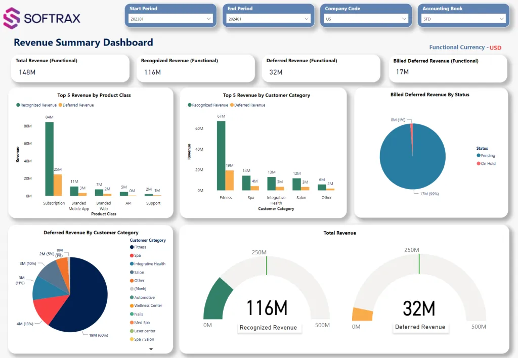Click Deferred Revenue legend in Customer Category chart
The height and width of the screenshot is (358, 518).
pos(232,105)
